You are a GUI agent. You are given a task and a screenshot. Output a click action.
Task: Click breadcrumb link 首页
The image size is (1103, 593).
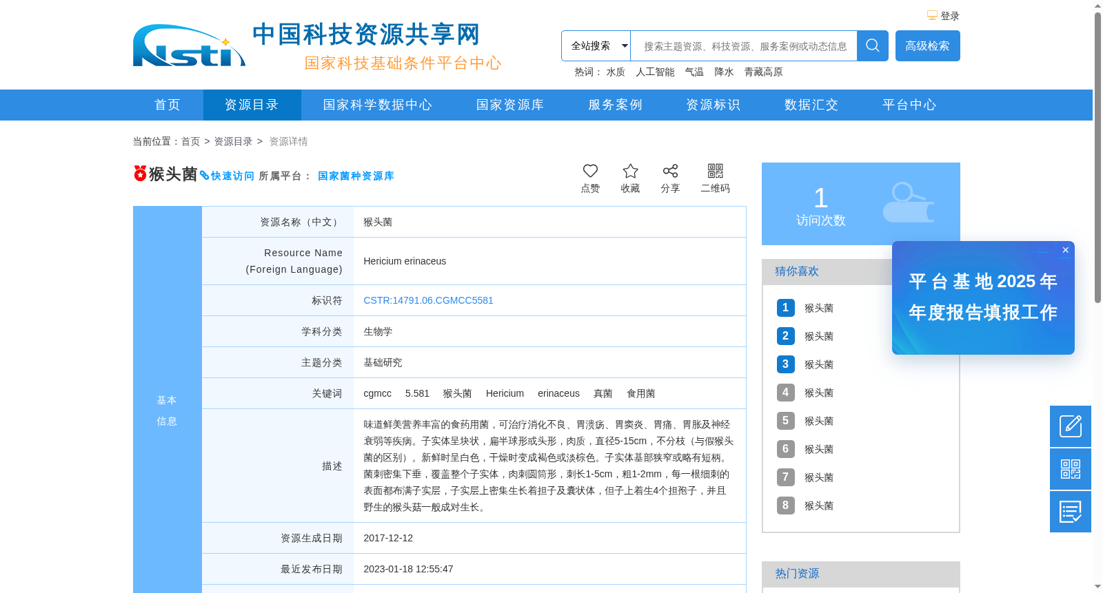click(190, 141)
